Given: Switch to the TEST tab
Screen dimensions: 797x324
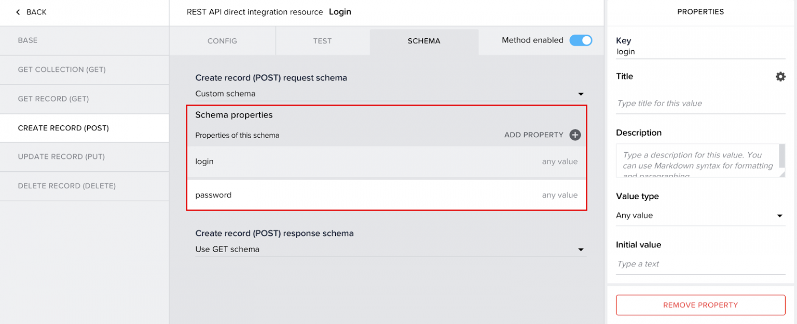Looking at the screenshot, I should click(x=322, y=40).
